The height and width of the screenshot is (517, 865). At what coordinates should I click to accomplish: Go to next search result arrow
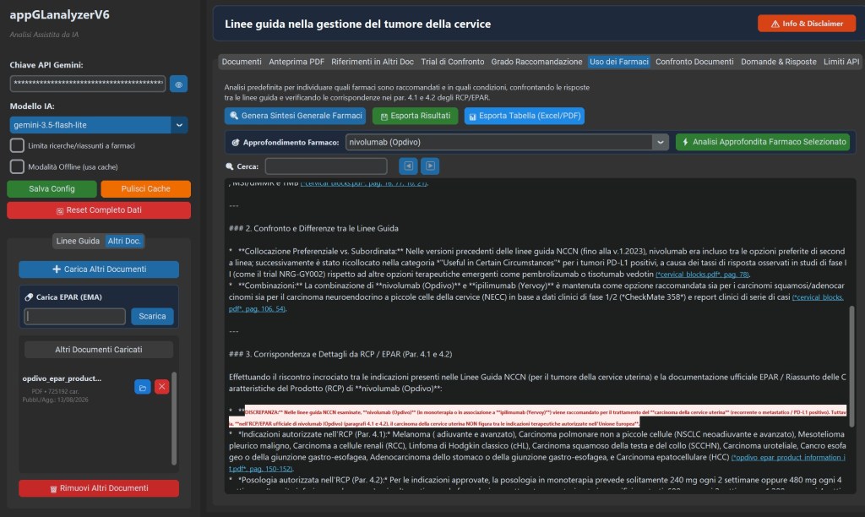430,166
